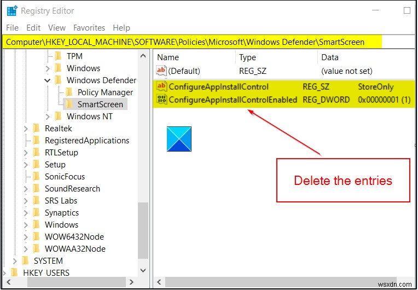Select the HKEY_USERS folder icon

[x=14, y=272]
